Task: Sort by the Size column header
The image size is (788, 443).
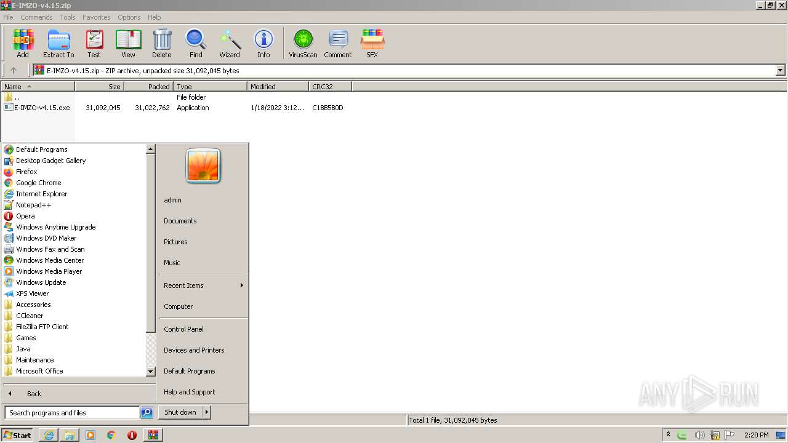Action: [x=99, y=87]
